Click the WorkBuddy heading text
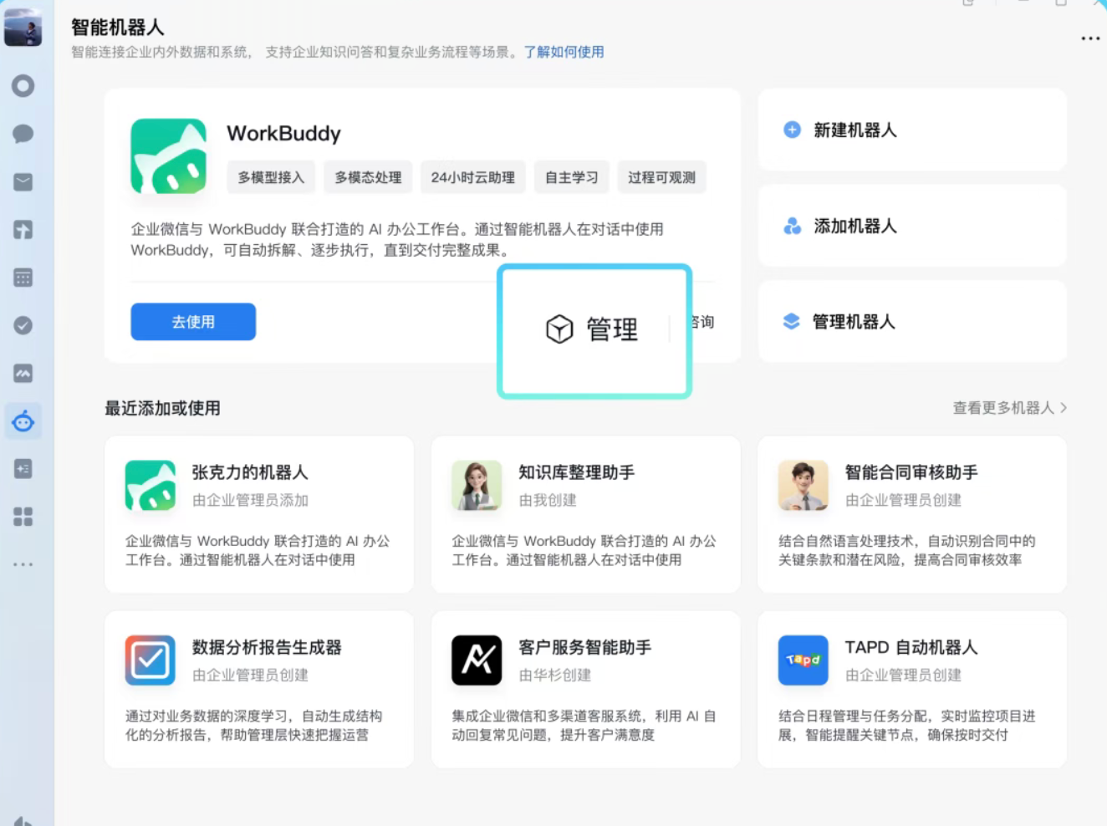1107x826 pixels. coord(284,134)
